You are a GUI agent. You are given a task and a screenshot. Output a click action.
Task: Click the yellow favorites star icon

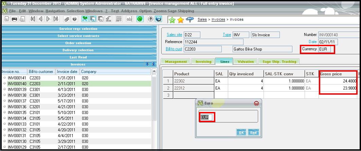pyautogui.click(x=181, y=20)
